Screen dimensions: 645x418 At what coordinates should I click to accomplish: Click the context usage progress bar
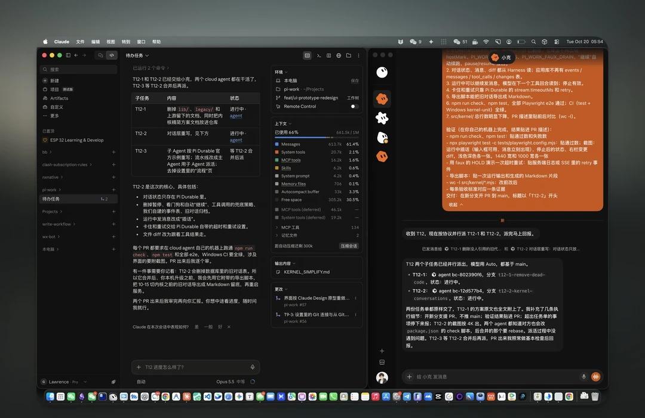click(317, 137)
